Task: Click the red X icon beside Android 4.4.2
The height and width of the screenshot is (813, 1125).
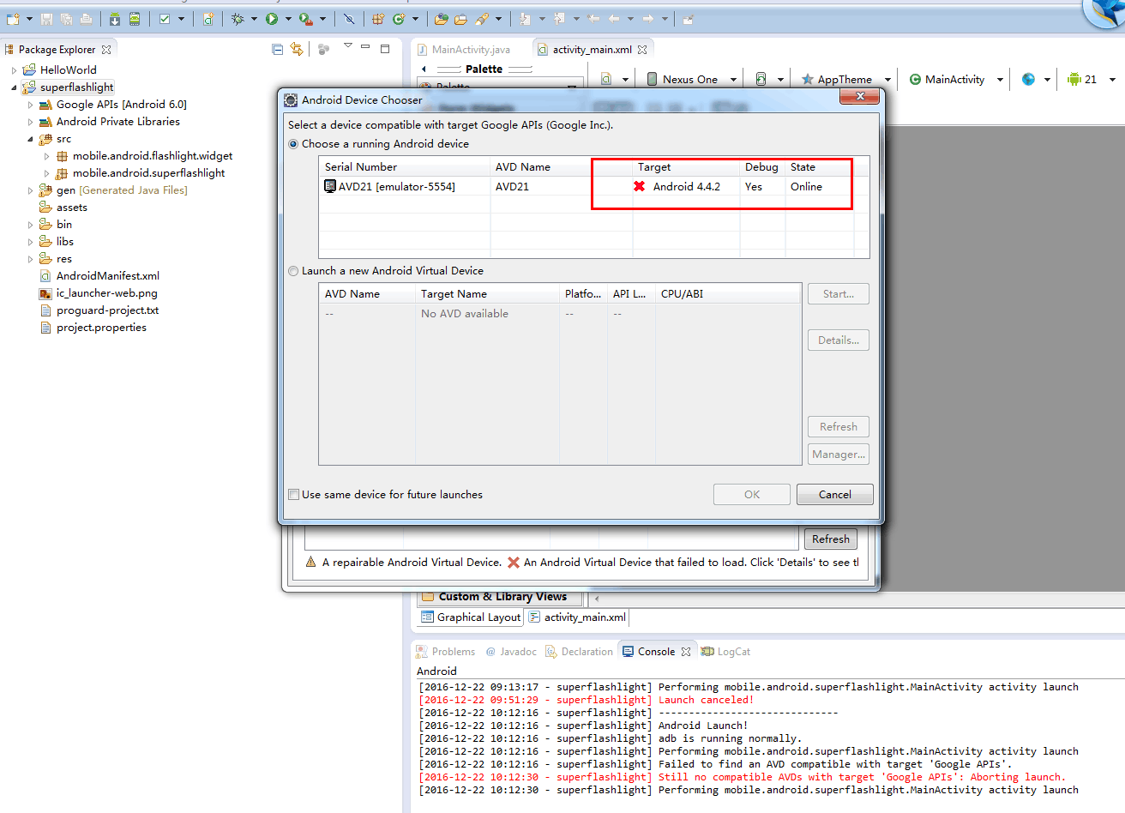Action: [640, 186]
